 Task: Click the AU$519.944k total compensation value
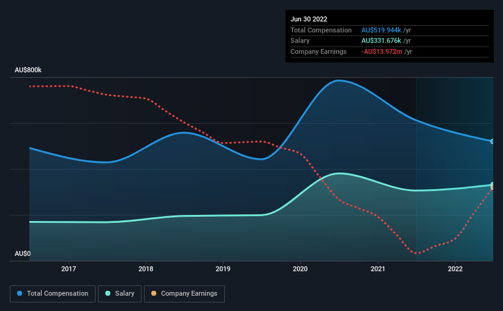[x=381, y=30]
